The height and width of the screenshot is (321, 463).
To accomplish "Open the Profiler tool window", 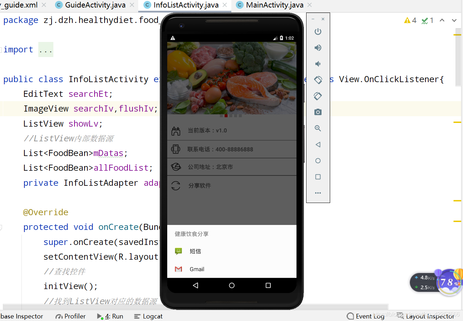I will coord(71,316).
